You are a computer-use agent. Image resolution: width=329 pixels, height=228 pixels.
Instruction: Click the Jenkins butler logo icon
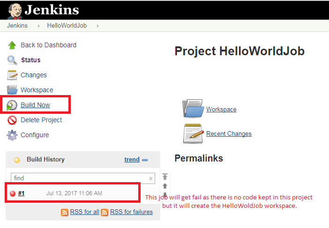(x=15, y=11)
